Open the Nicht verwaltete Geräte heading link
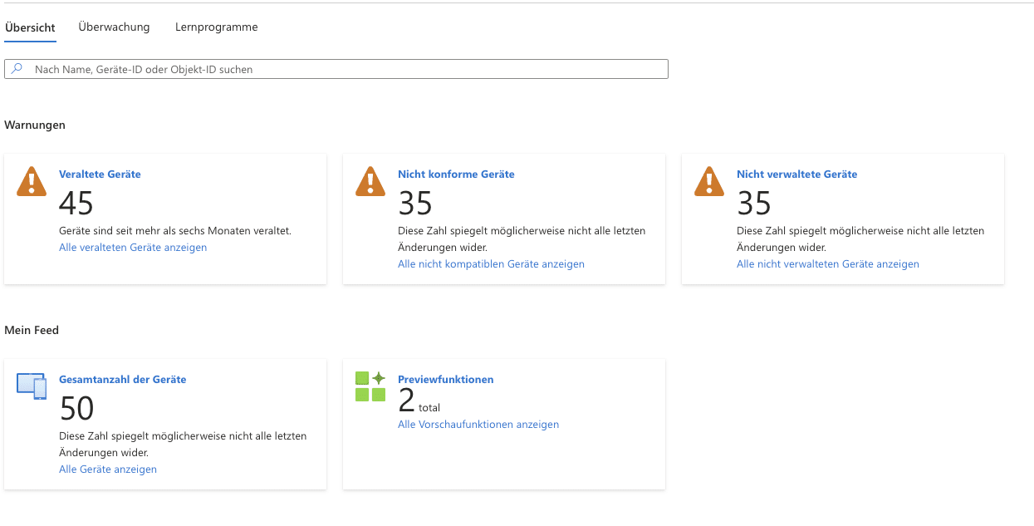Screen dimensions: 1034x526 tap(796, 175)
